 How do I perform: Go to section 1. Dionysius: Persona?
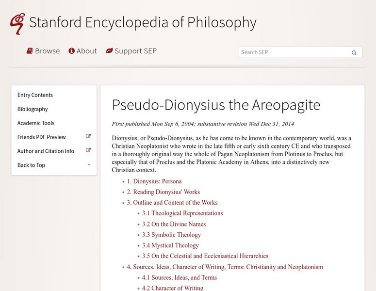[x=154, y=181]
